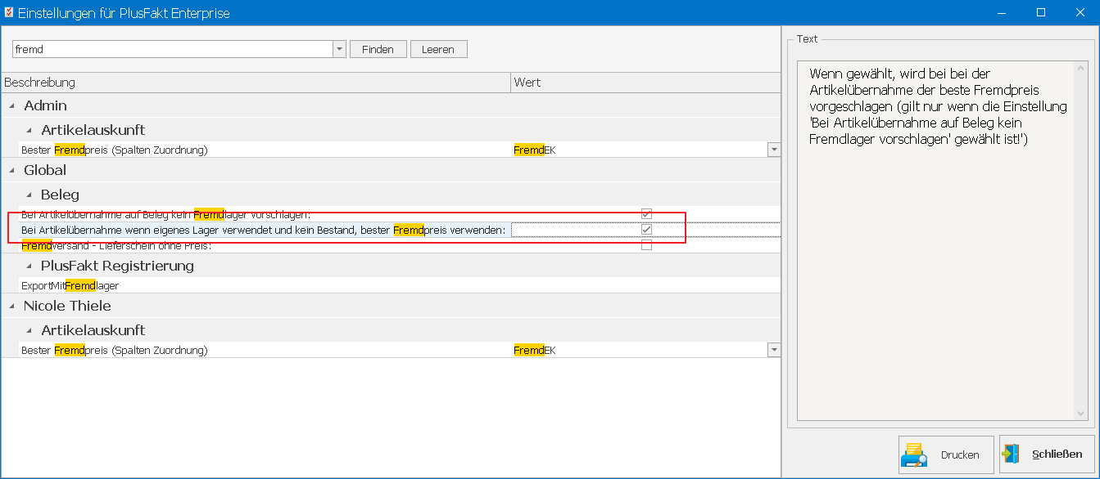Toggle 'kein Fremdlager vorschlagen' checkbox
Screen dimensions: 1100x479
pyautogui.click(x=646, y=214)
